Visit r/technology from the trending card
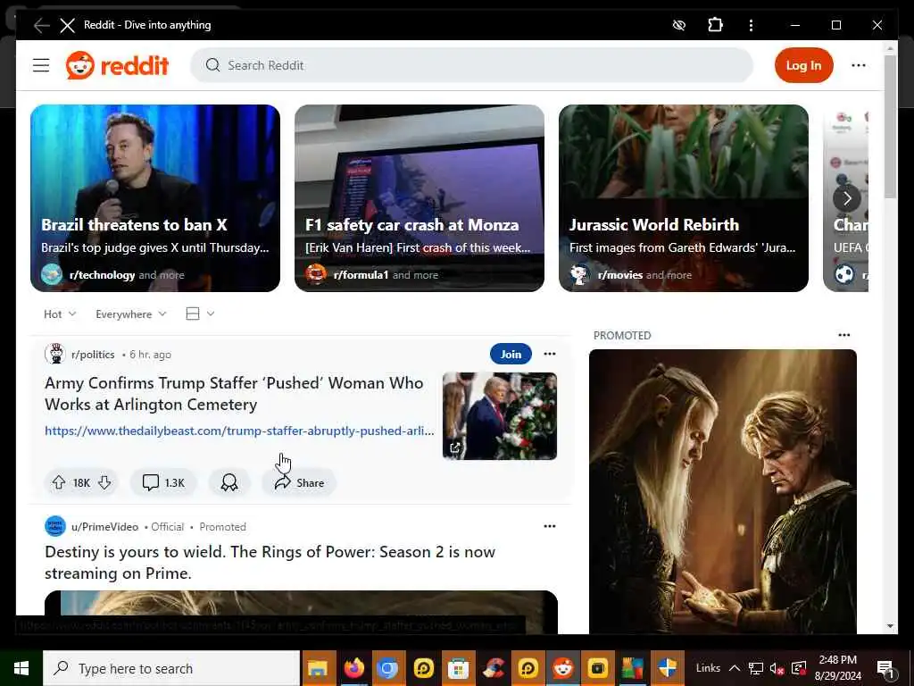 (x=102, y=275)
